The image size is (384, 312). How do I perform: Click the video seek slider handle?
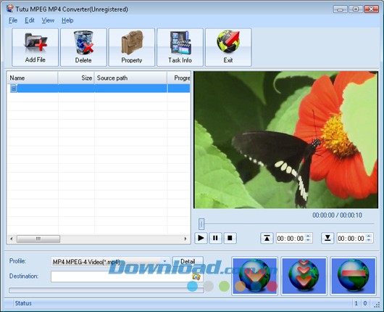pyautogui.click(x=201, y=224)
